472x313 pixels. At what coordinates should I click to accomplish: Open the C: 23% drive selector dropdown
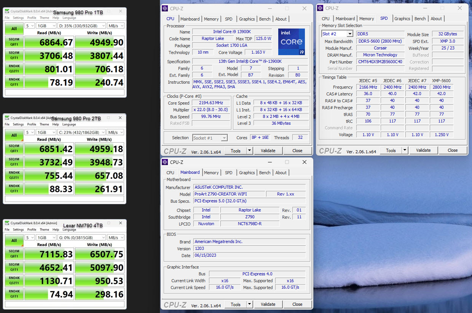pyautogui.click(x=81, y=132)
